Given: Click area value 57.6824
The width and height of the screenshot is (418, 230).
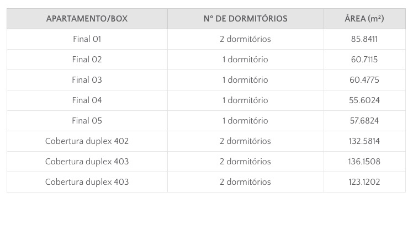Looking at the screenshot, I should click(364, 121).
